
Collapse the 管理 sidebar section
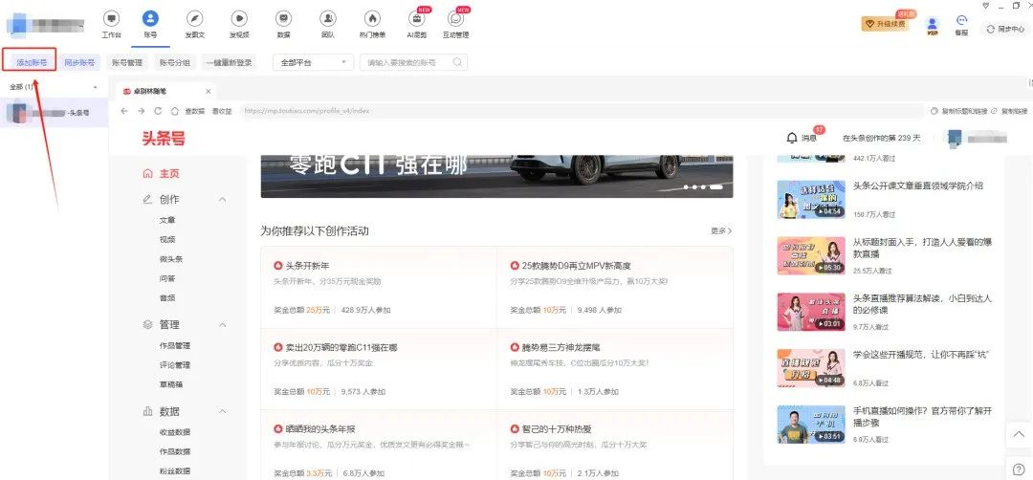click(222, 324)
